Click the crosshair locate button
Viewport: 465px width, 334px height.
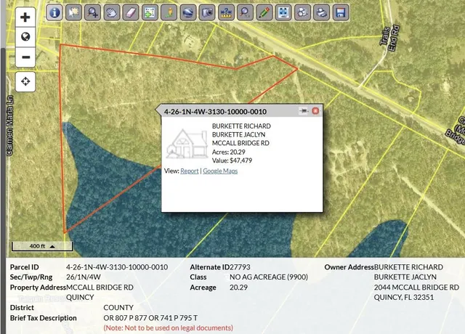[25, 81]
